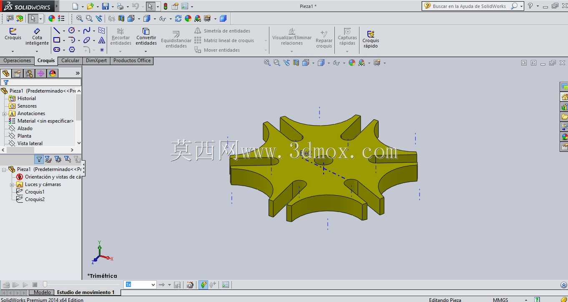Select the sketch Text tool
This screenshot has width=568, height=302.
tap(102, 40)
